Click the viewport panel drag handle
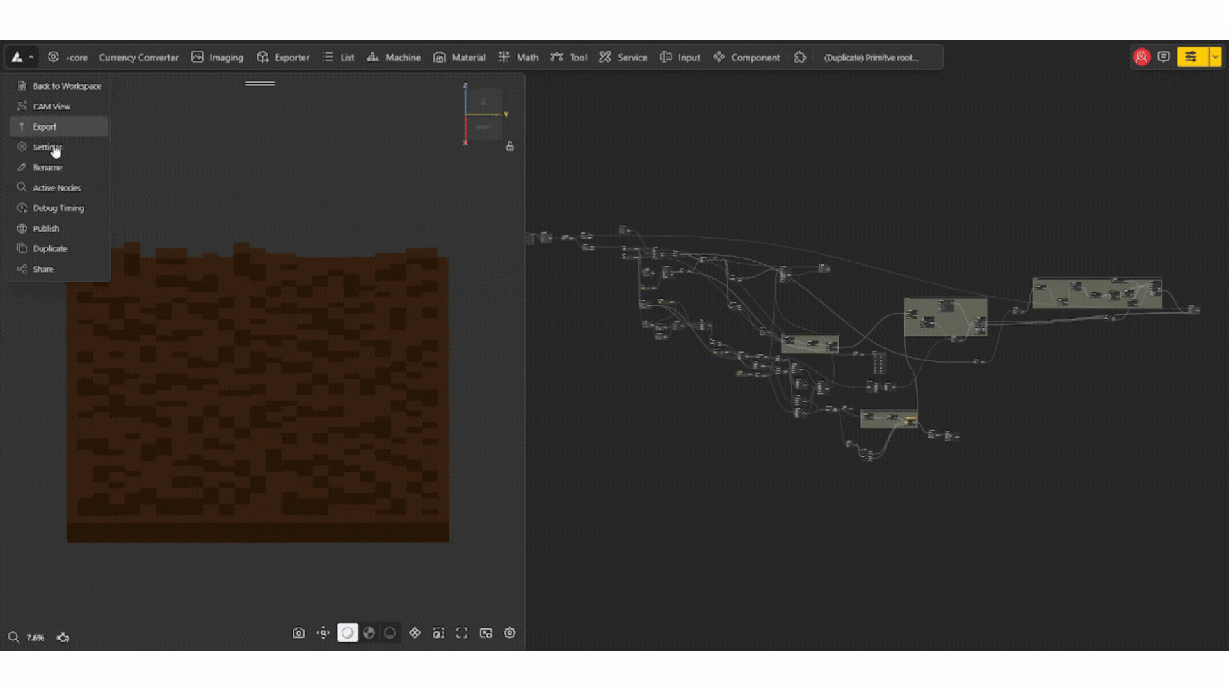 pyautogui.click(x=260, y=83)
